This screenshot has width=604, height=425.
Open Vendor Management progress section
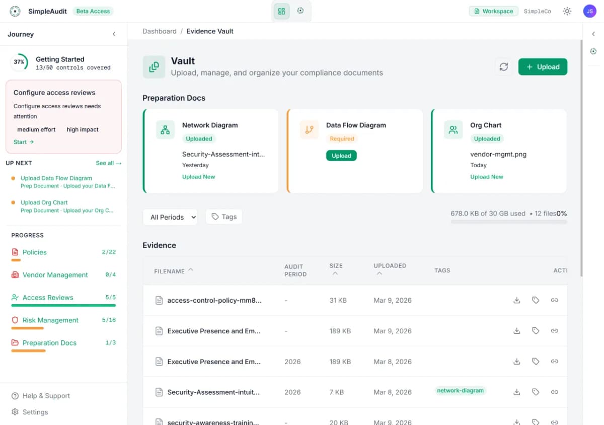pos(55,275)
